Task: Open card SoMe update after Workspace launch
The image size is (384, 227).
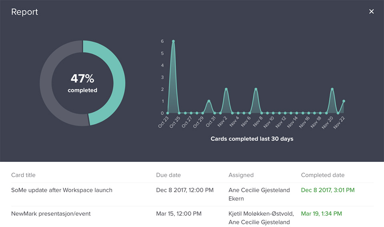Action: (x=62, y=190)
